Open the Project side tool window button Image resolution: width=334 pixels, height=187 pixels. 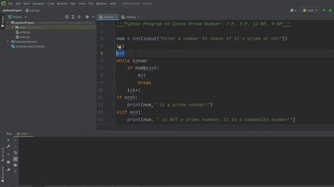pos(3,21)
